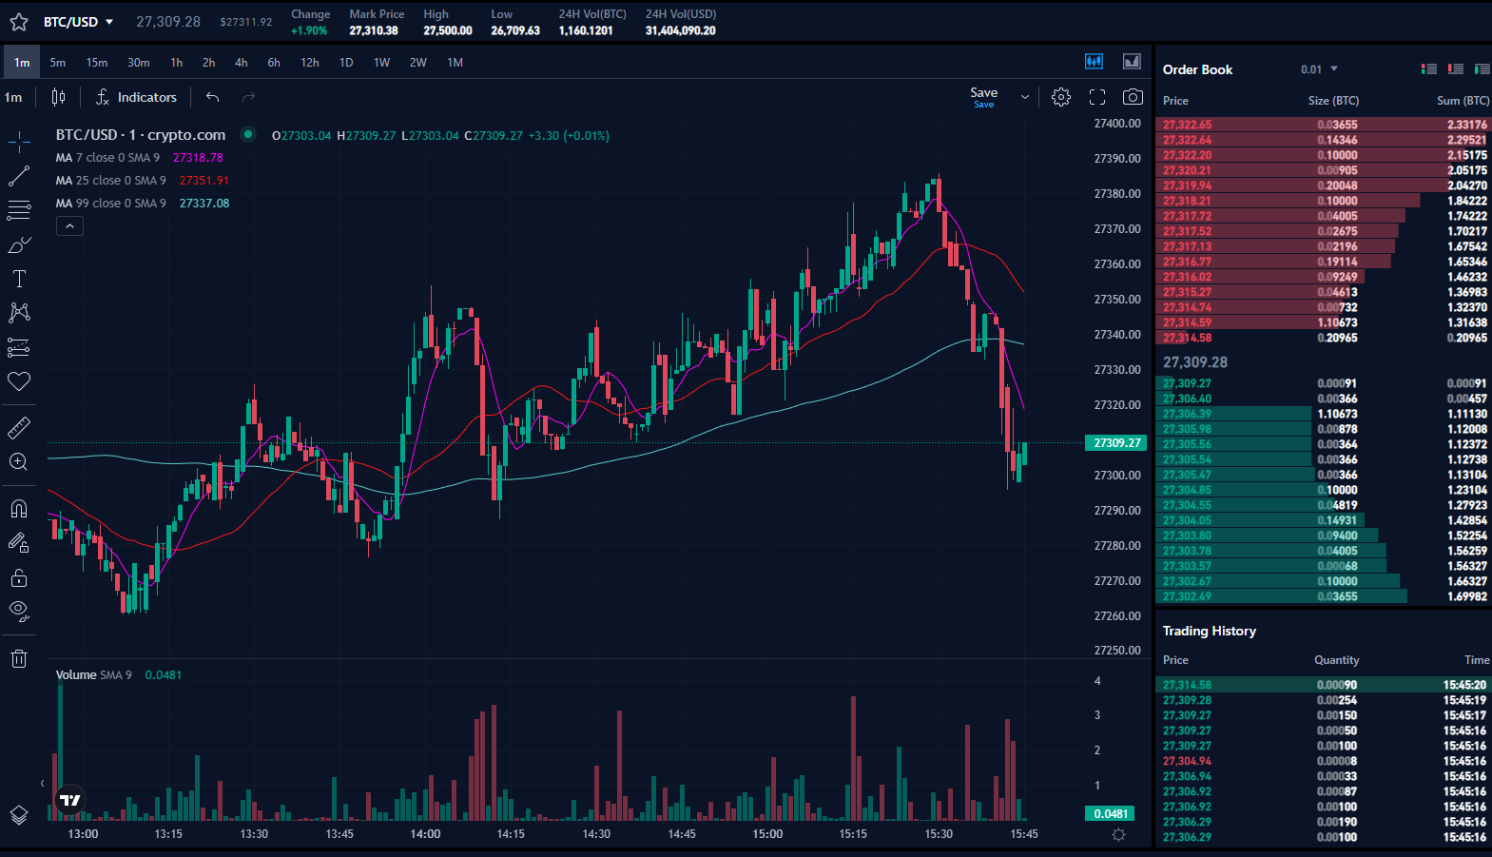Click ask price 27,322.65 in order book
This screenshot has width=1492, height=857.
(x=1187, y=125)
